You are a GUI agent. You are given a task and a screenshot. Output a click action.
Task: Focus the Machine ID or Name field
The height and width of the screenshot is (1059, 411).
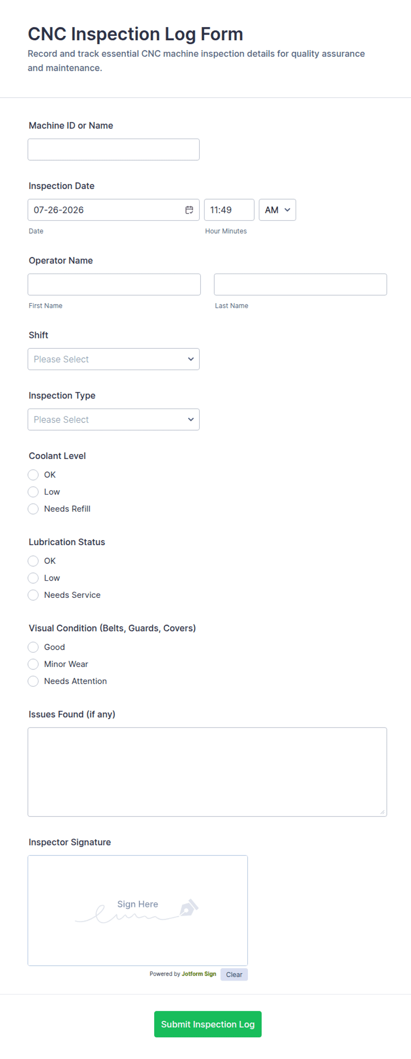tap(114, 150)
